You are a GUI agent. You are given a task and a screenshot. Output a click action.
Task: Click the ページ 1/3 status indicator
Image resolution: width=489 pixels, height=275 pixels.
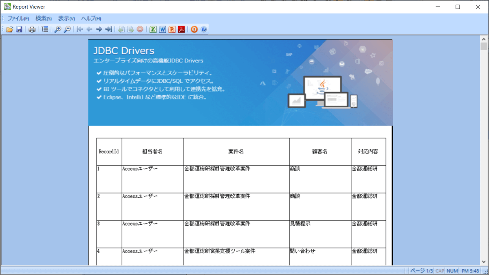coord(421,271)
